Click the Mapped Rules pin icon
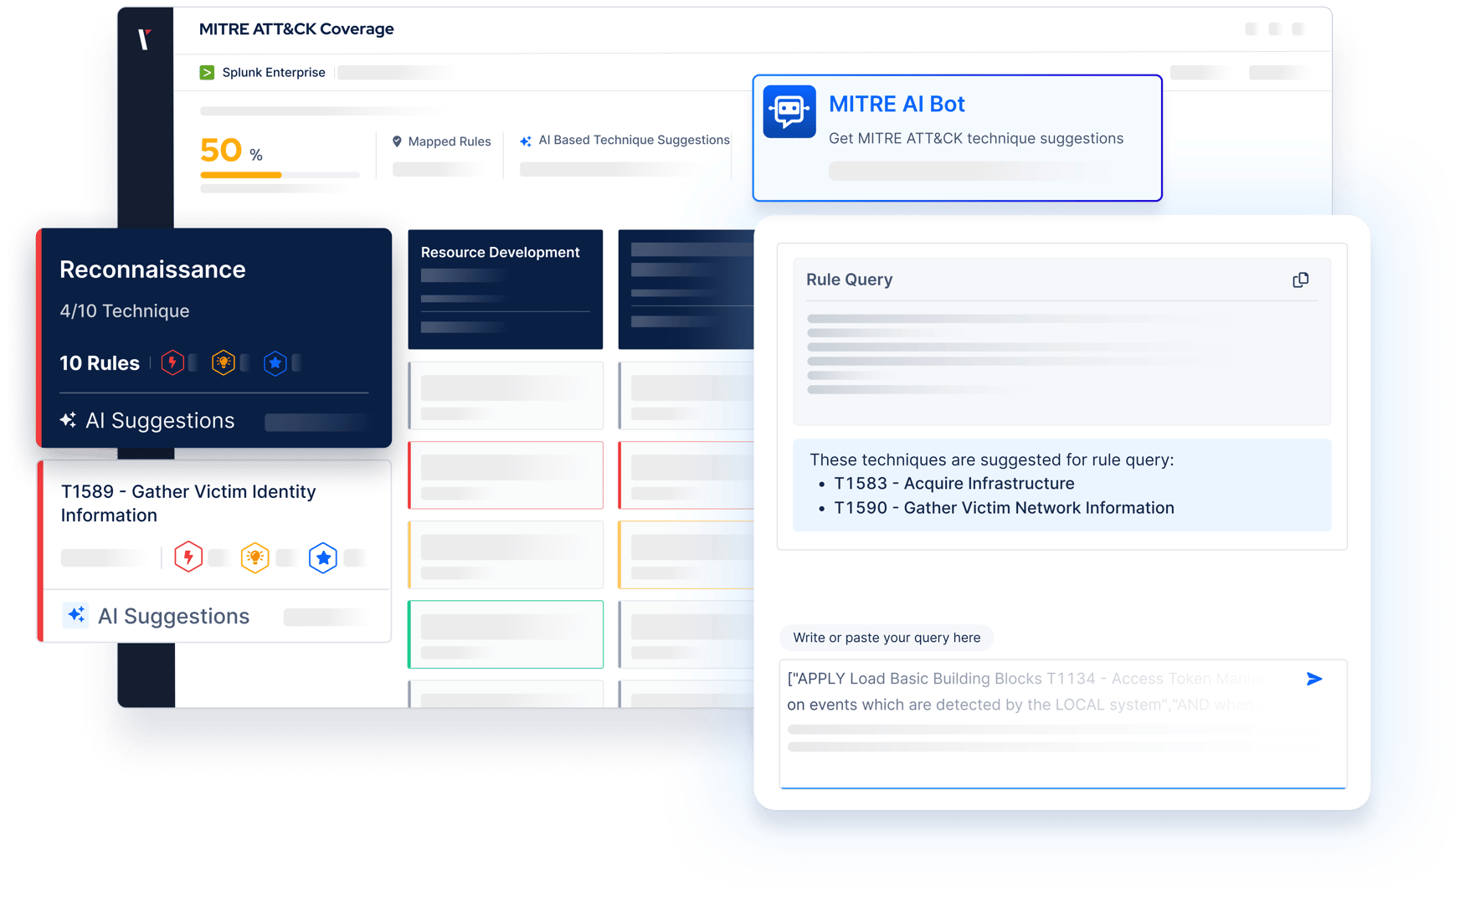 (397, 141)
